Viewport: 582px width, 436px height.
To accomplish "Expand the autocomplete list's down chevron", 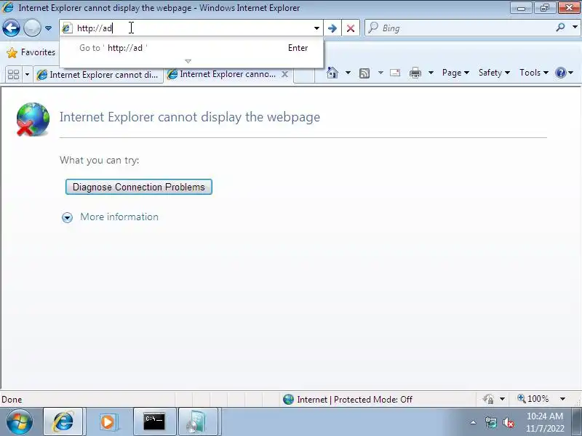I will point(188,61).
